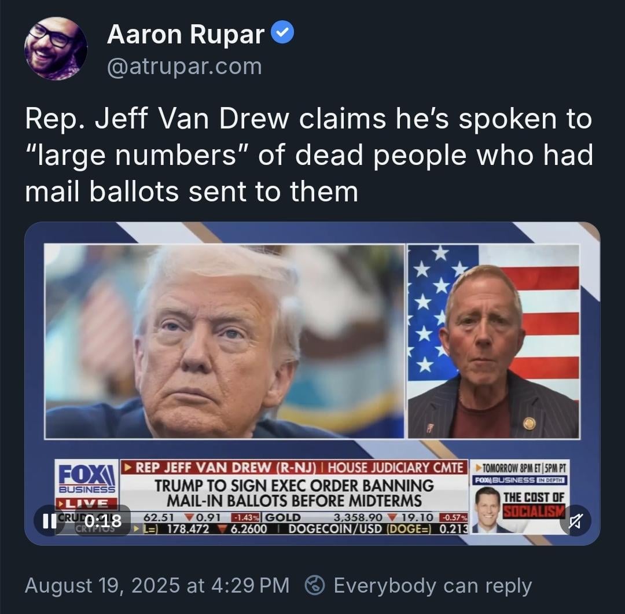Viewport: 625px width, 614px height.
Task: Open the @atrupar.com handle link
Action: (x=185, y=66)
